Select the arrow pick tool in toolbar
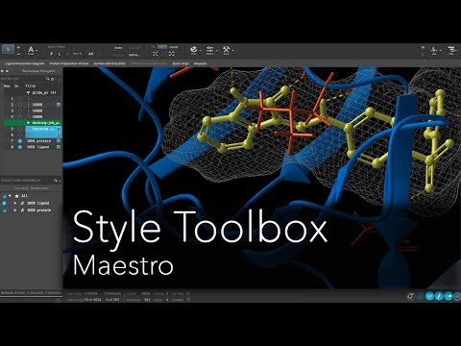The height and width of the screenshot is (346, 461). pos(8,49)
